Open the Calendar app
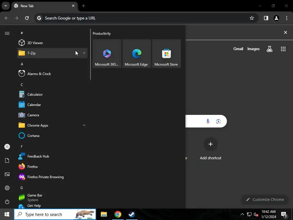 tap(52, 105)
